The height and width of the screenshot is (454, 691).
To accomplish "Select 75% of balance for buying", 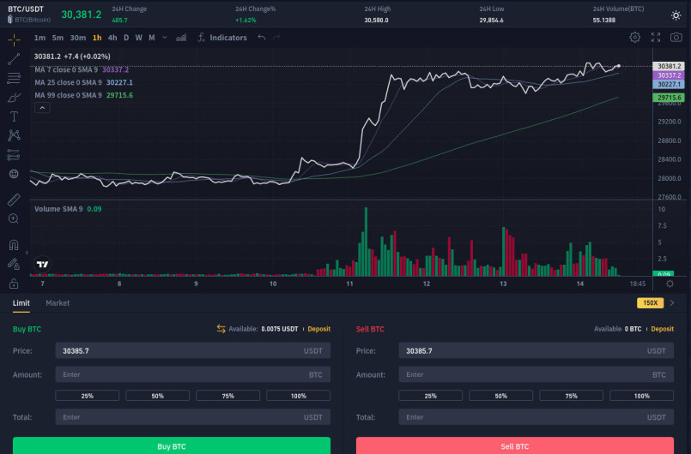I will tap(227, 396).
